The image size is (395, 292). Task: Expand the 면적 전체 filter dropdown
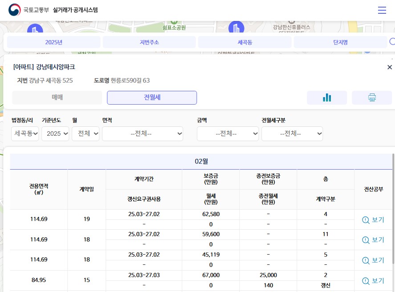[x=143, y=134]
